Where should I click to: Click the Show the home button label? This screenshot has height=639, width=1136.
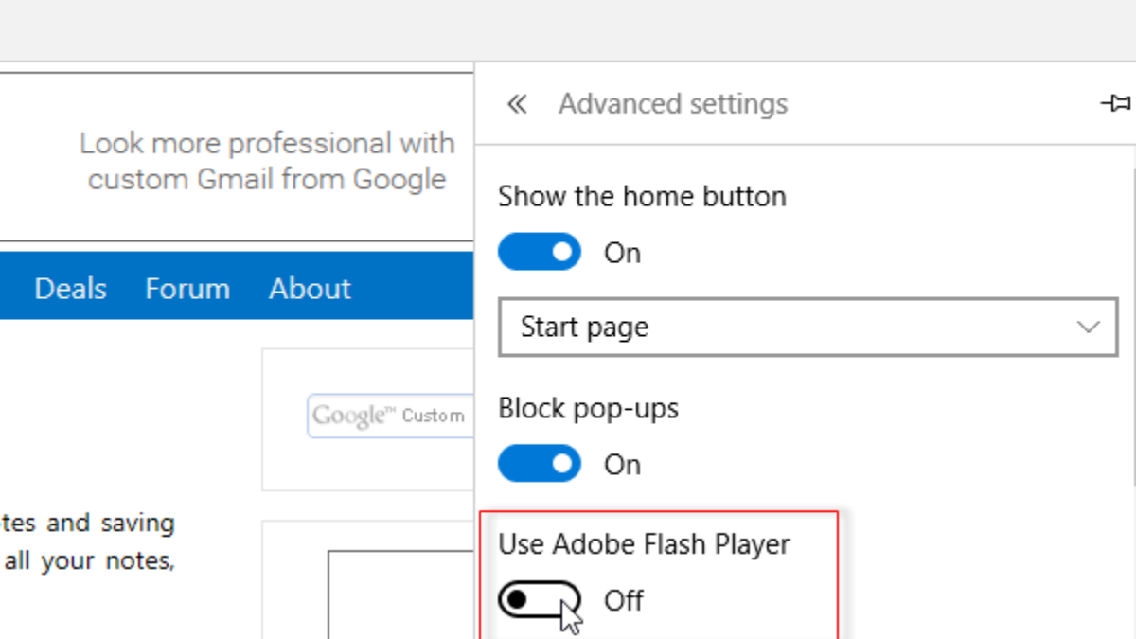pos(642,197)
